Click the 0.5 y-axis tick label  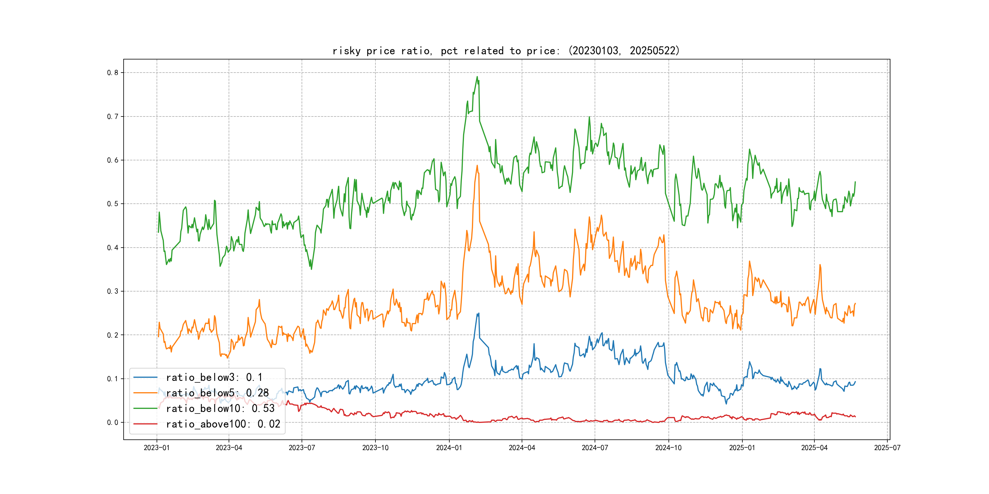[x=113, y=204]
